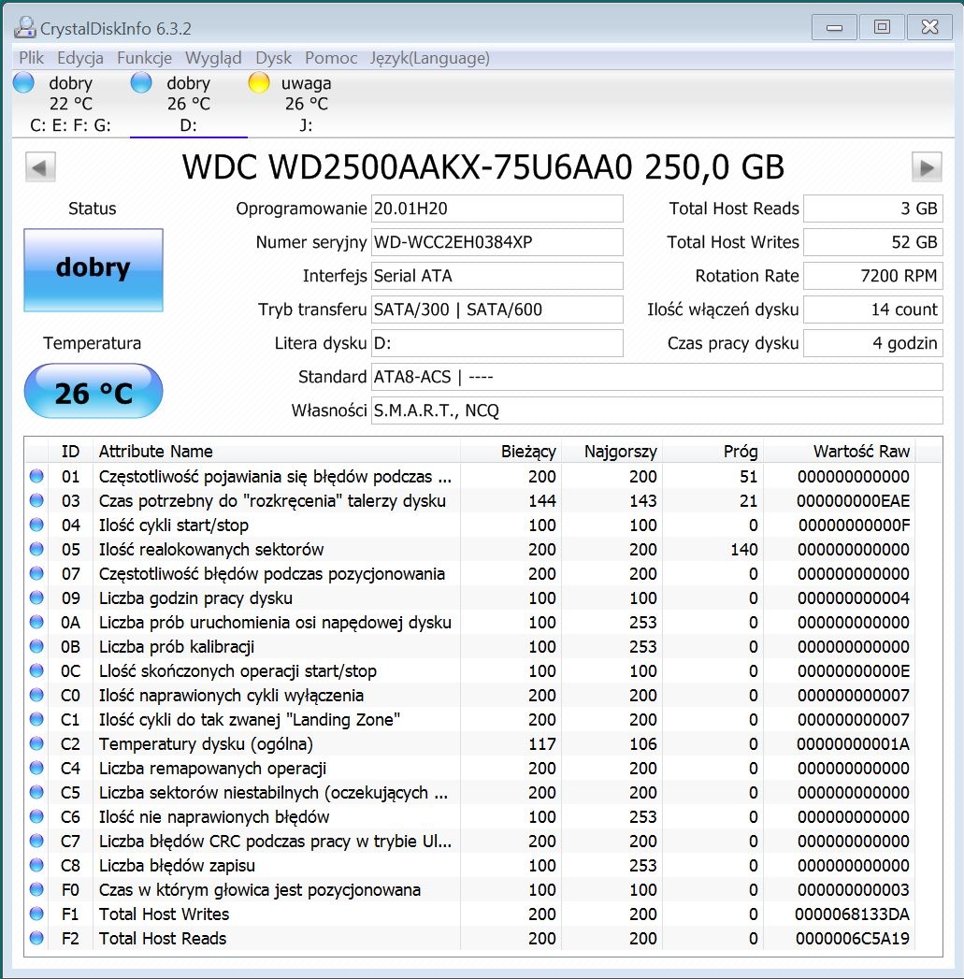
Task: Open the Pomoc menu
Action: click(331, 58)
